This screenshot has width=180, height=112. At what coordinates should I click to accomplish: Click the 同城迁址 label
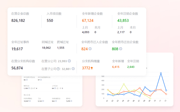pos(47,42)
